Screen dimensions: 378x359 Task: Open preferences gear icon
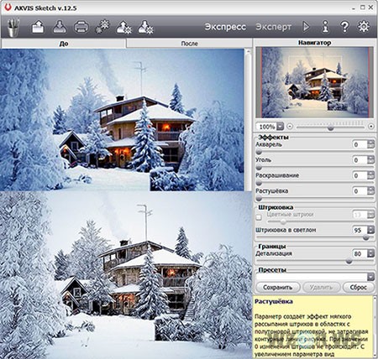point(364,27)
